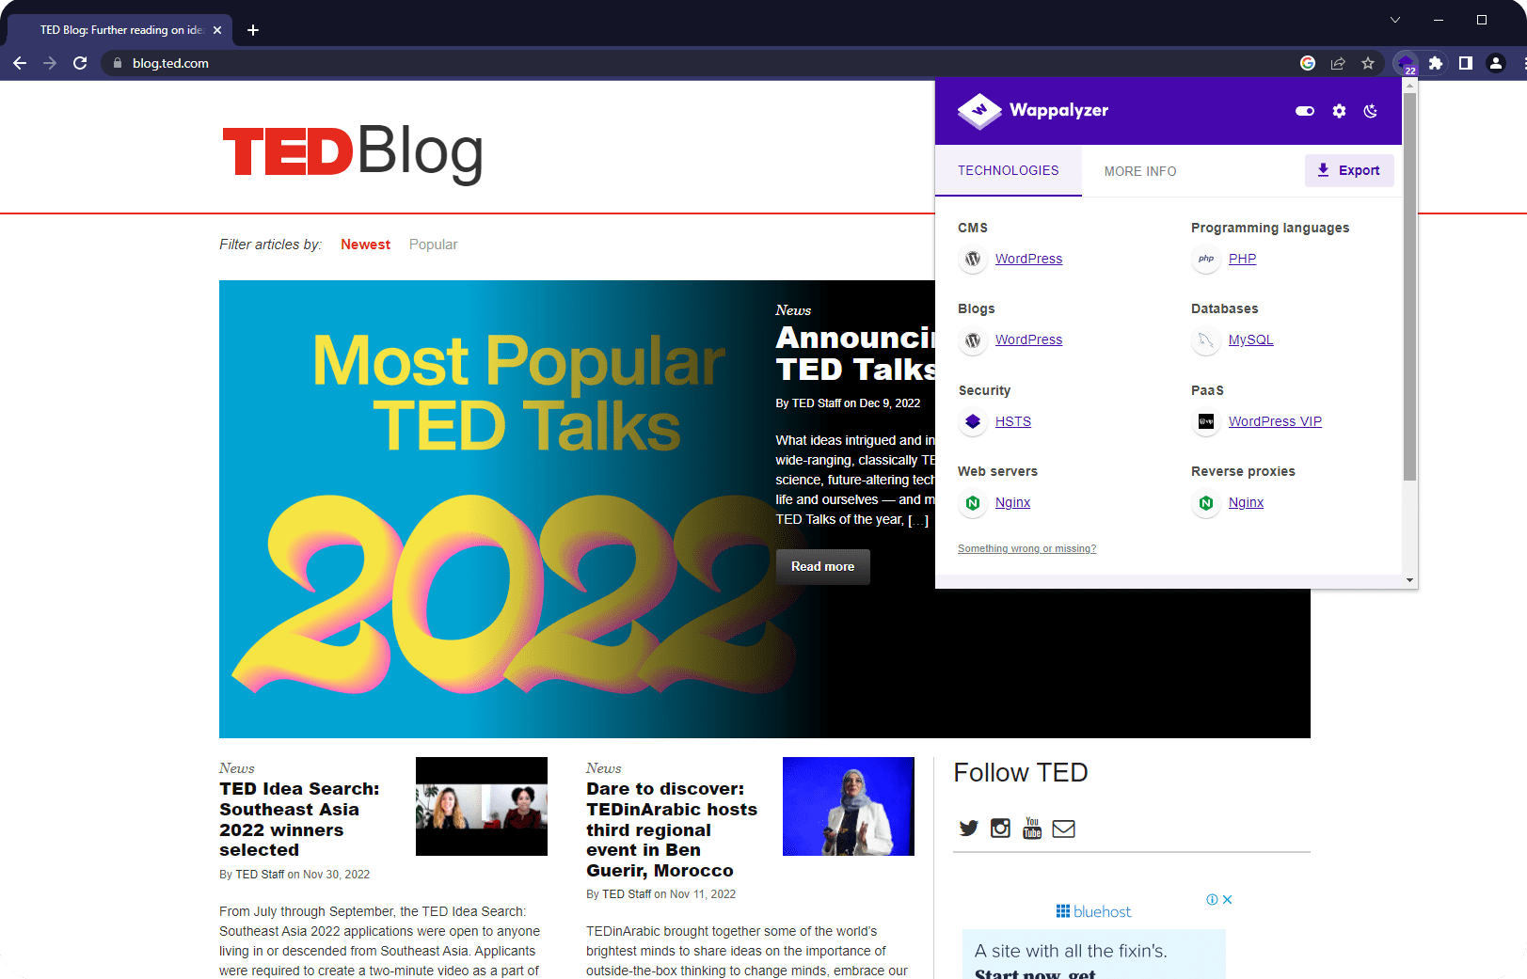Open Wappalyzer settings gear
1527x979 pixels.
pyautogui.click(x=1339, y=111)
